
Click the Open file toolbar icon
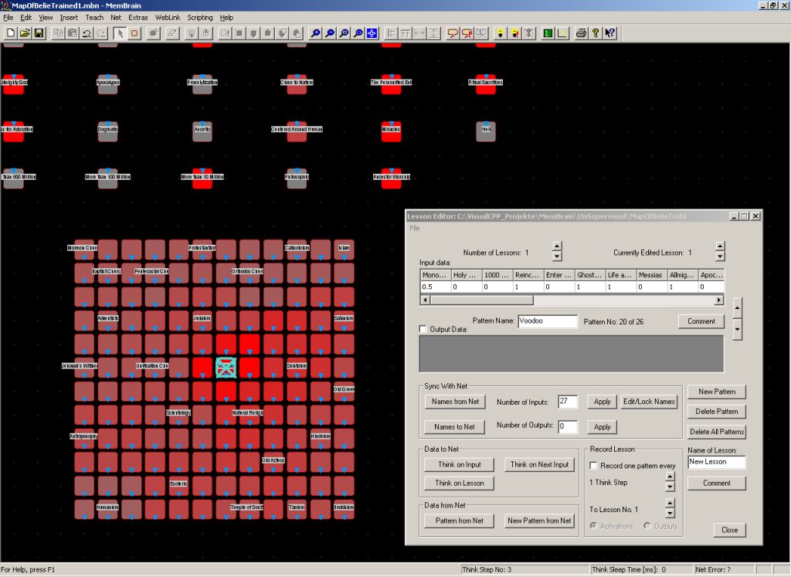(25, 33)
